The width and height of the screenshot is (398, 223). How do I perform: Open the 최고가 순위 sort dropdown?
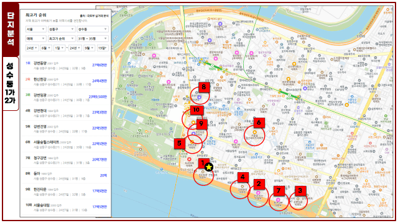[x=61, y=38]
